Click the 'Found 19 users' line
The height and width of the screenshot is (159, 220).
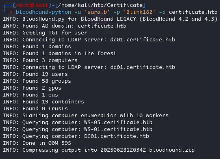(35, 74)
